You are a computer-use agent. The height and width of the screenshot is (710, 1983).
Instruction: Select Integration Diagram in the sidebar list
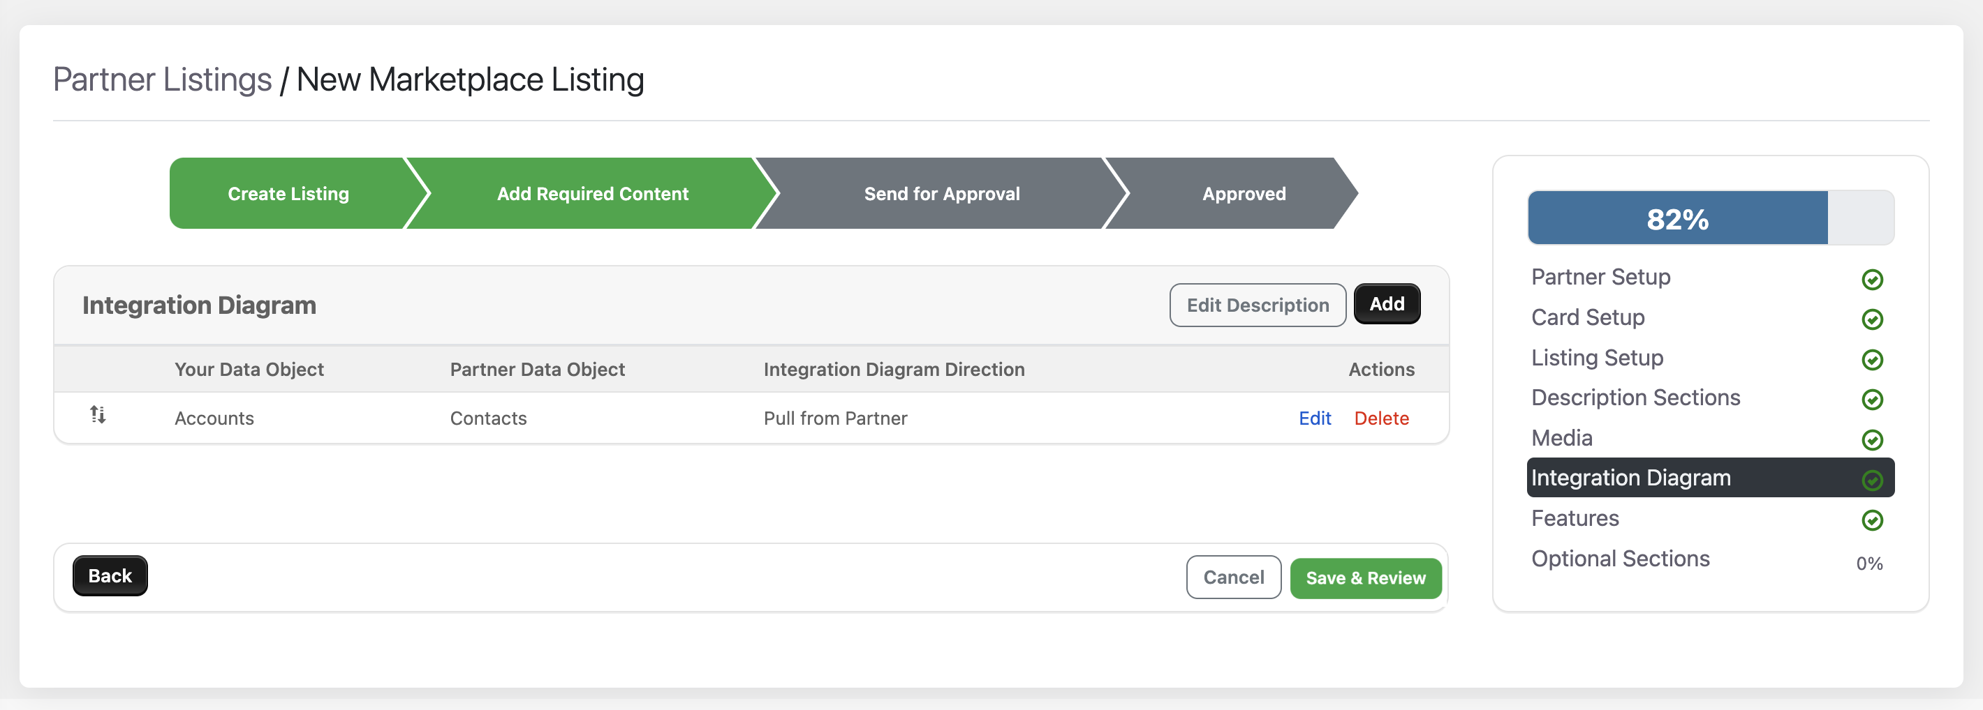coord(1710,478)
